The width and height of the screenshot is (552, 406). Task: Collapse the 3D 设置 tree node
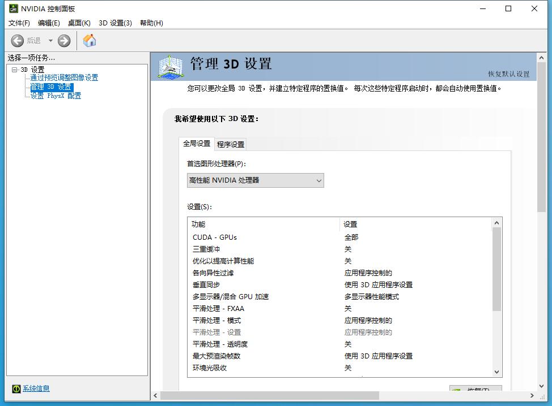[x=14, y=70]
